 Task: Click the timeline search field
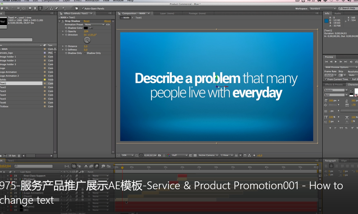click(33, 166)
